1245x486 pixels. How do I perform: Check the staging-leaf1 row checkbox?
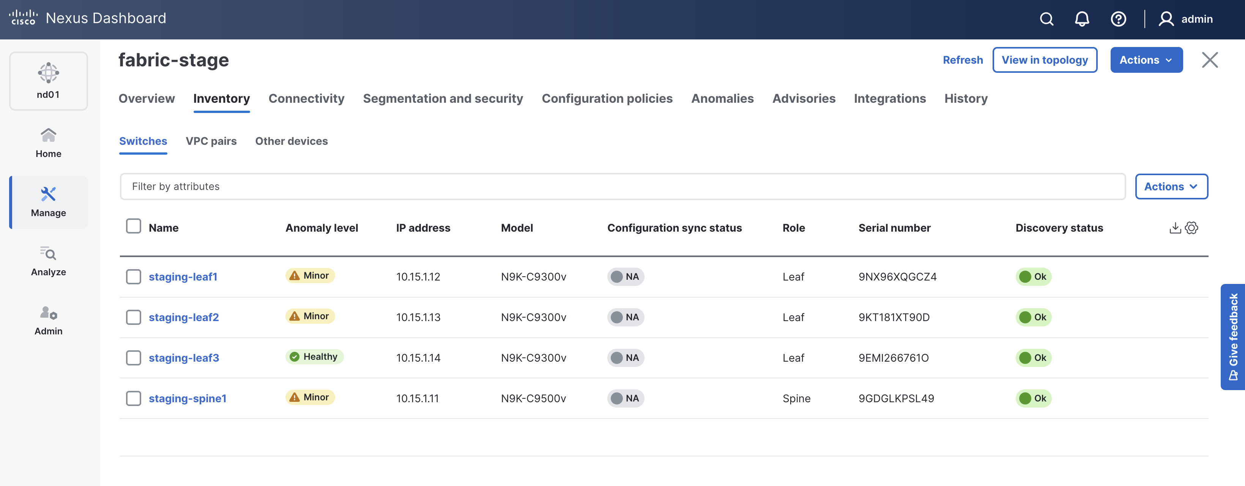pyautogui.click(x=133, y=276)
